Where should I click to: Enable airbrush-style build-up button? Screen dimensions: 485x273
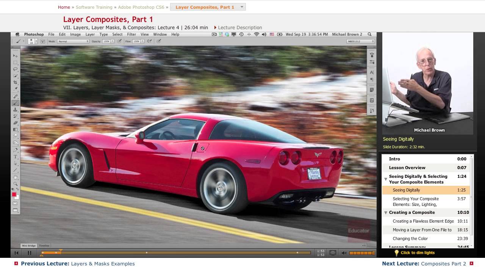tap(150, 41)
